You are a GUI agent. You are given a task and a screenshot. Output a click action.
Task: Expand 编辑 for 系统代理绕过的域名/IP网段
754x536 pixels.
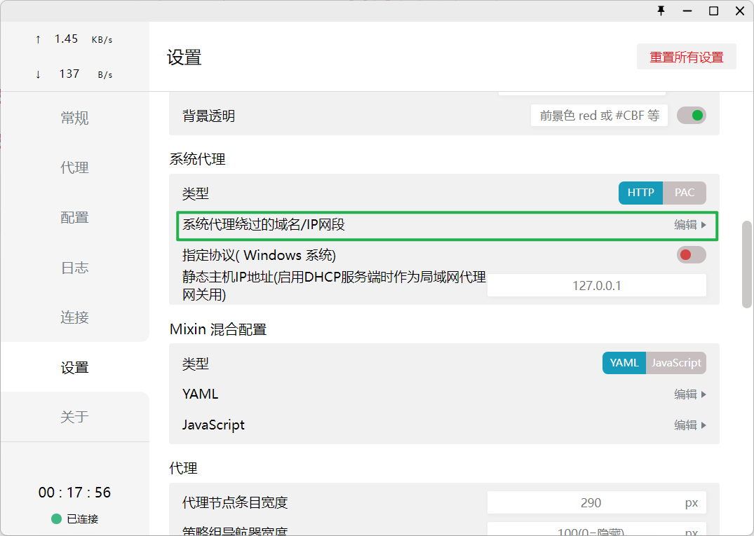[689, 225]
